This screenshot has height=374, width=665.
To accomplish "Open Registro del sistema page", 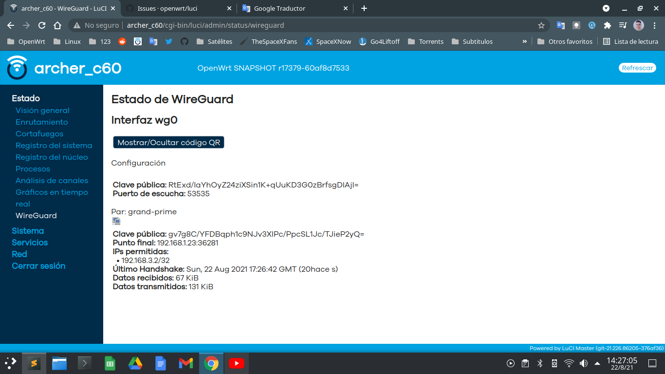I will coord(54,146).
